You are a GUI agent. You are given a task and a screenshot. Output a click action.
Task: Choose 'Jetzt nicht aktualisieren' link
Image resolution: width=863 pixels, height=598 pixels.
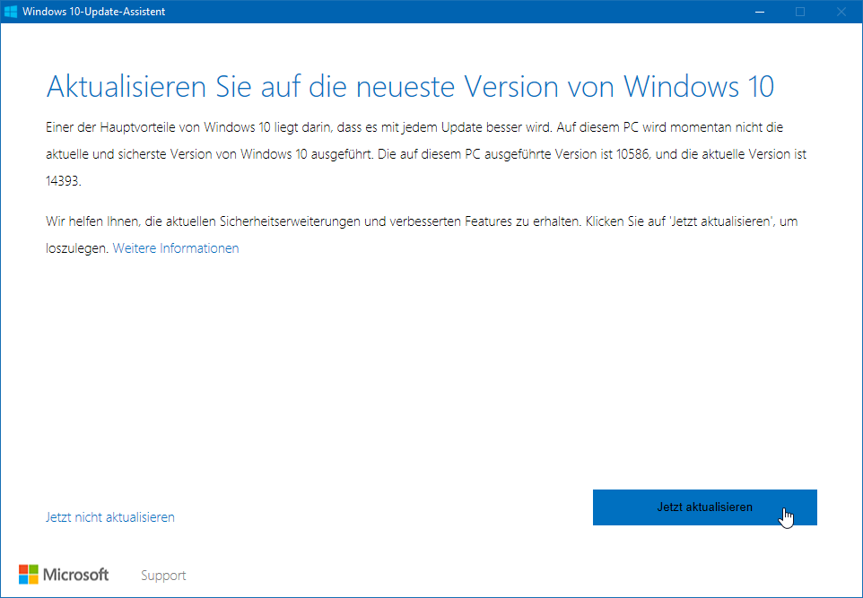109,517
